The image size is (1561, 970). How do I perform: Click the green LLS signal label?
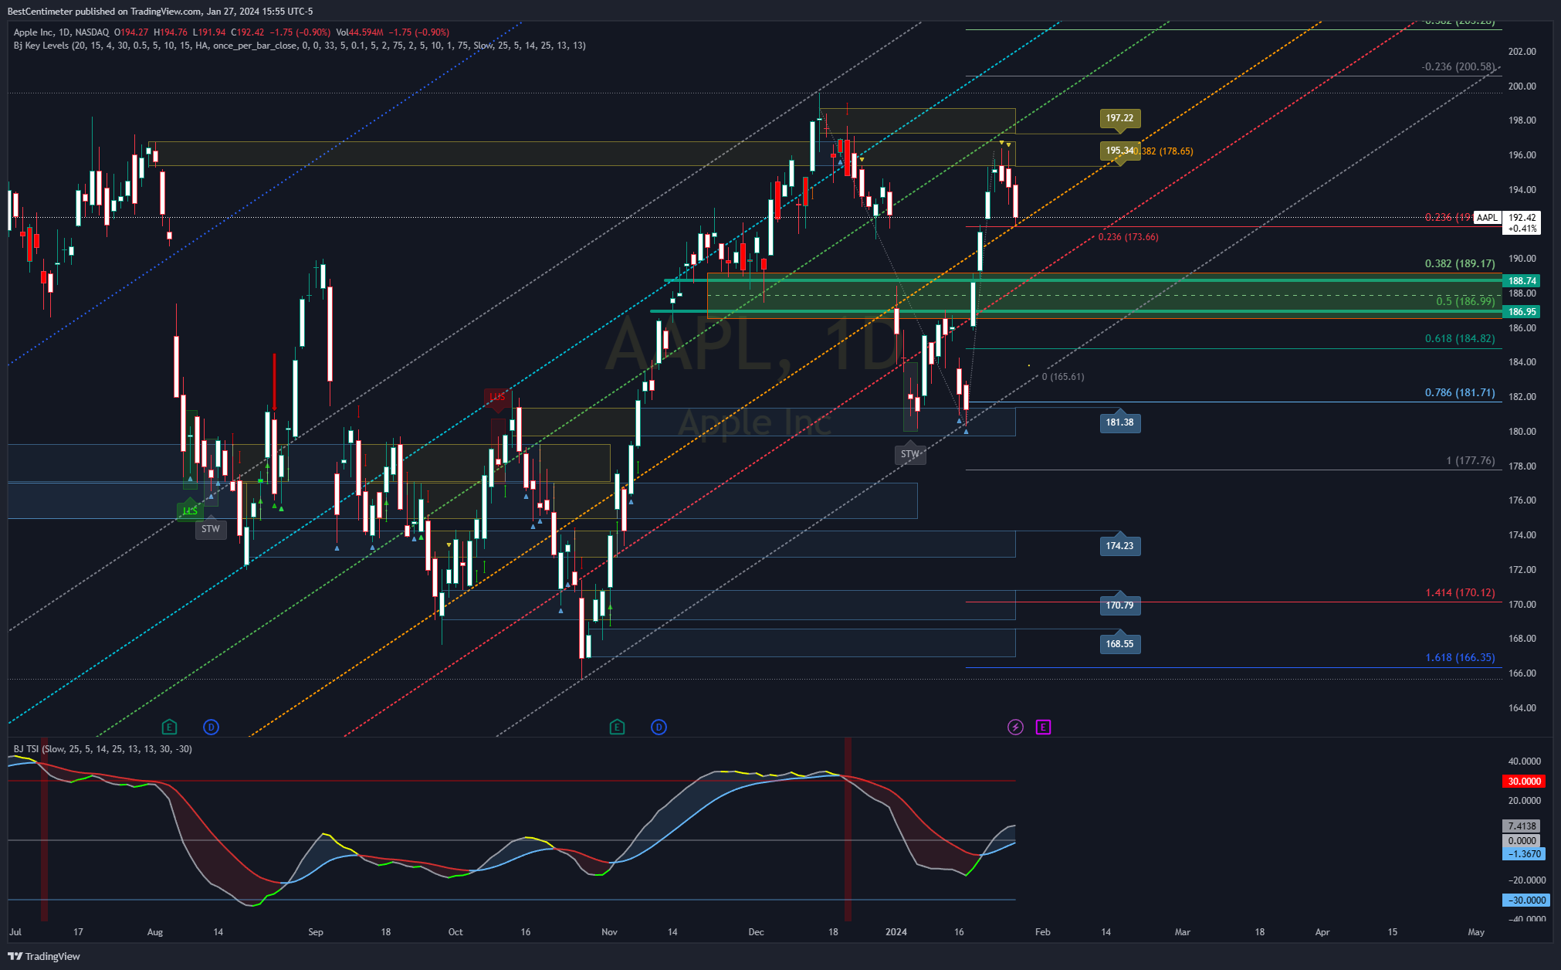tap(189, 510)
